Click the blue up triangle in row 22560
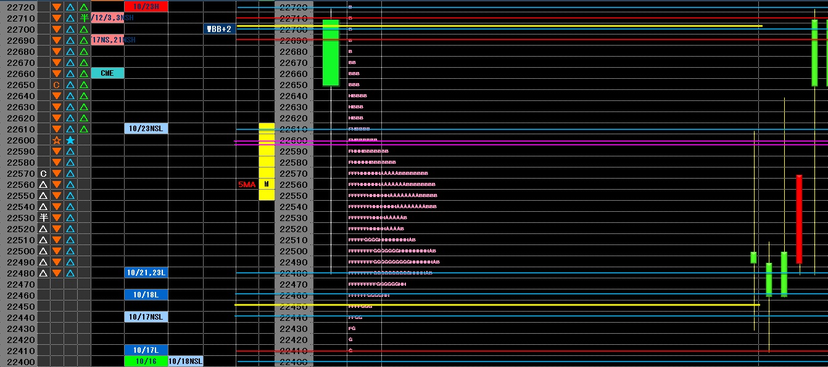The height and width of the screenshot is (367, 828). tap(70, 184)
